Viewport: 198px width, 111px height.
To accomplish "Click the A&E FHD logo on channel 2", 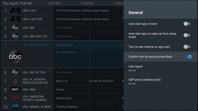I will 15,19.
